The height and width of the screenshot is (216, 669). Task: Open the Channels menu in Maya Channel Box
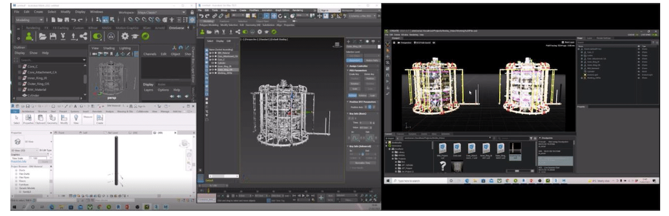[x=149, y=54]
